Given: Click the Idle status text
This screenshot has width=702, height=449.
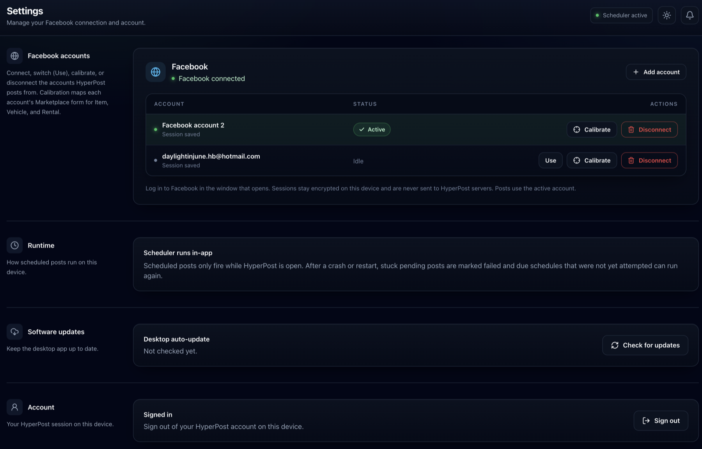Looking at the screenshot, I should 358,161.
